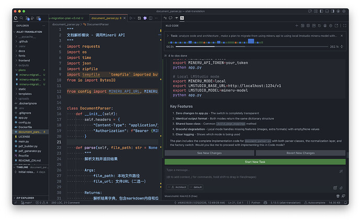361x221 pixels.
Task: Click DocumentParser in the breadcrumb
Action: click(98, 24)
